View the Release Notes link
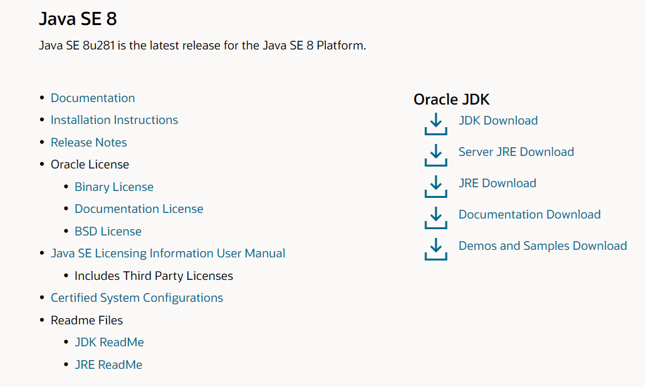 [88, 142]
